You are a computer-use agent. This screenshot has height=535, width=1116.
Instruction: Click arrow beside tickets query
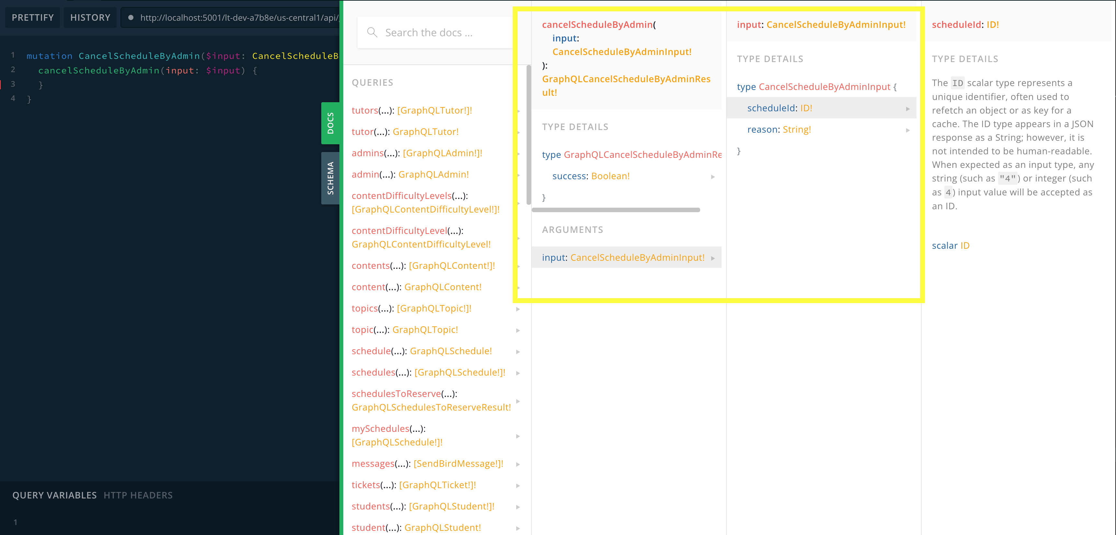[x=518, y=486]
